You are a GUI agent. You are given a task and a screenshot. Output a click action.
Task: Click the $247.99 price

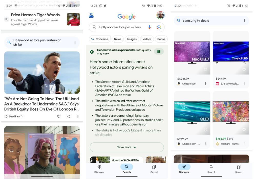click(221, 79)
